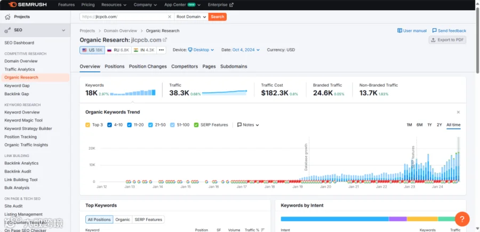
Task: Open the Root Domain scope dropdown
Action: tap(191, 17)
